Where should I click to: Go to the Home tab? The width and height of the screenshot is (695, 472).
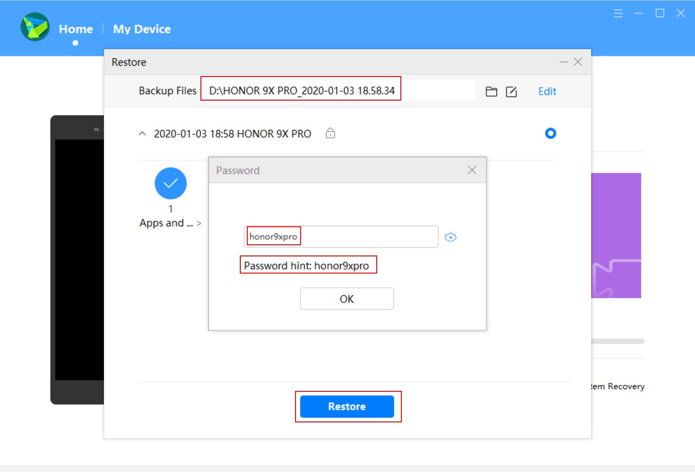click(x=76, y=29)
